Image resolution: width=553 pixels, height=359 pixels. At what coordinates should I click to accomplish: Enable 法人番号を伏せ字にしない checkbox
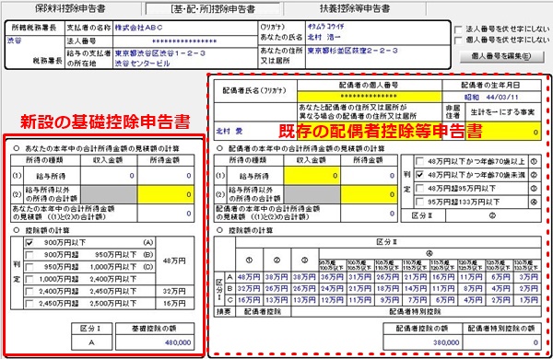458,29
